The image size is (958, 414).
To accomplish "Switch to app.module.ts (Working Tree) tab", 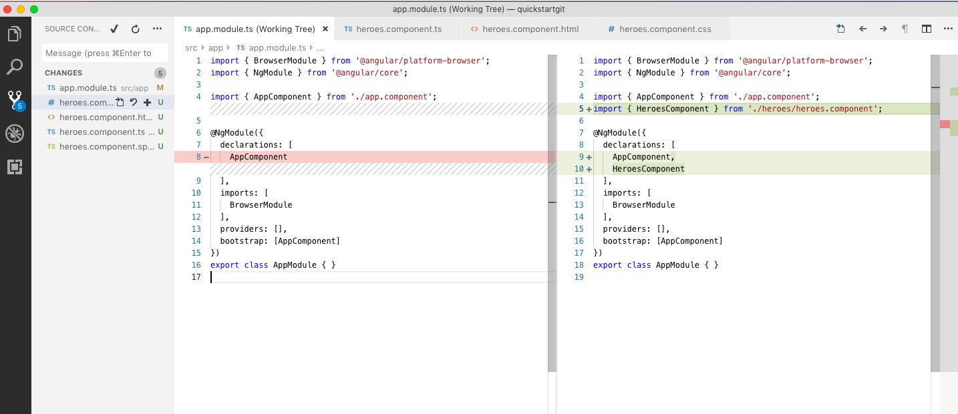I will point(254,29).
